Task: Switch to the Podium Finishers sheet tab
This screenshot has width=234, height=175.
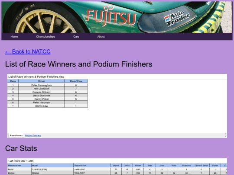Action: tap(33, 135)
